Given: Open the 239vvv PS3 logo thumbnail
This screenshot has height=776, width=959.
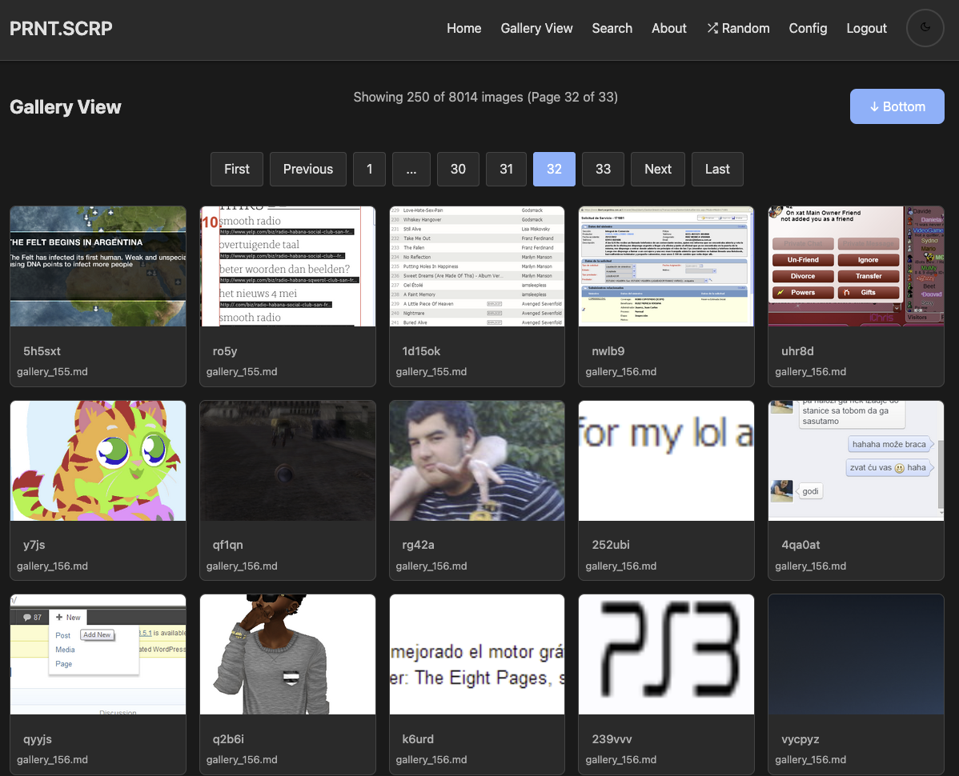Looking at the screenshot, I should pos(666,654).
